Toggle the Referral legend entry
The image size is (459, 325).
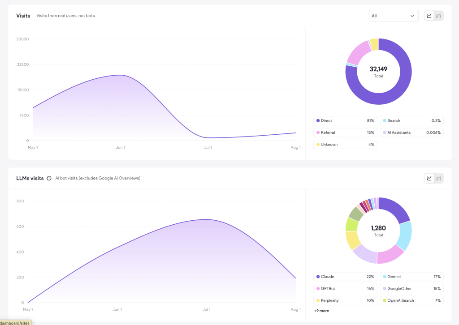(345, 133)
